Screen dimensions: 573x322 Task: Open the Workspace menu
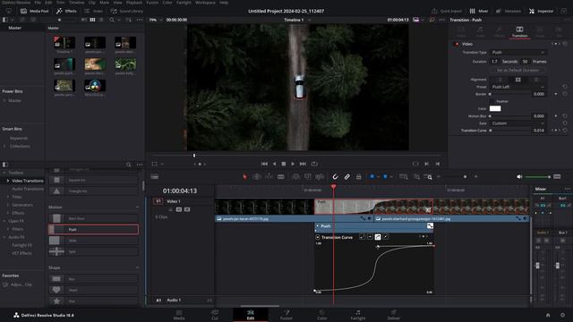(x=205, y=2)
